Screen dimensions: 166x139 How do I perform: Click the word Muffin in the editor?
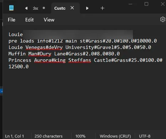coord(17,54)
